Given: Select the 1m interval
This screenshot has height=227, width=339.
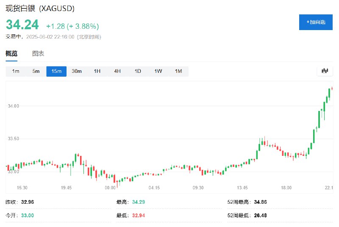Looking at the screenshot, I should (16, 71).
